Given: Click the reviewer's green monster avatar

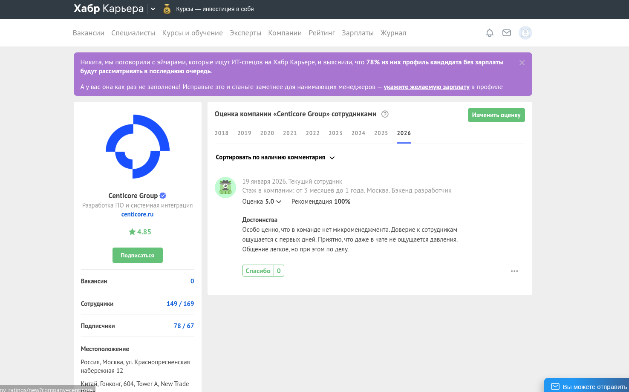Looking at the screenshot, I should (225, 187).
